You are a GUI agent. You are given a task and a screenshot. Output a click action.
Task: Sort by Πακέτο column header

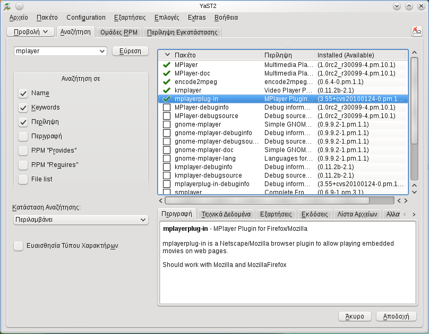click(218, 55)
